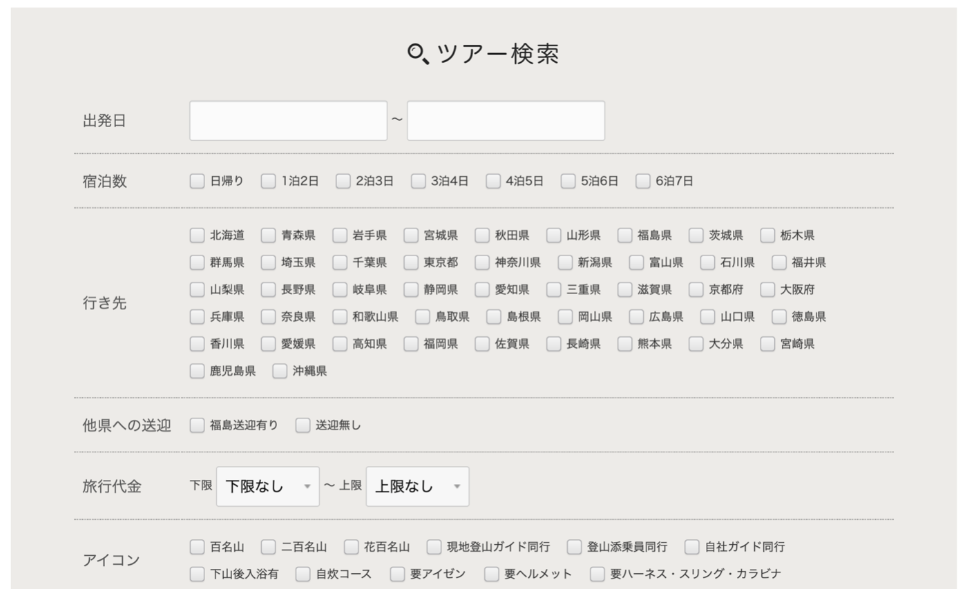Viewport: 967px width, 589px height.
Task: Check the 百名山 icon filter
Action: point(198,547)
